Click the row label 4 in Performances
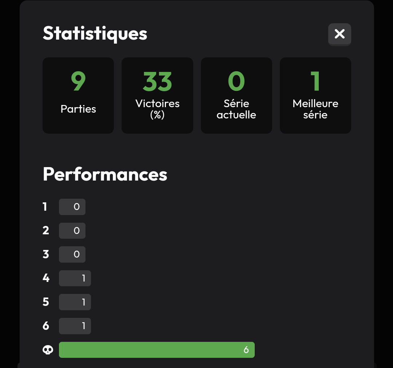Screen dimensions: 393x368 pos(46,278)
